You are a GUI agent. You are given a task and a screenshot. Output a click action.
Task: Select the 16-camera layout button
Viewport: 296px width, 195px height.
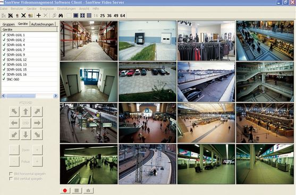pos(96,15)
